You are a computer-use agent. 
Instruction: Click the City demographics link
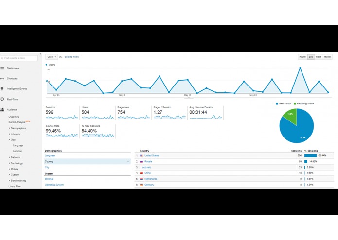[x=47, y=167]
